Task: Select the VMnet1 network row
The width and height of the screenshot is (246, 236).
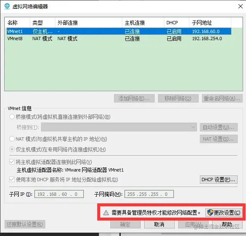Action: click(x=119, y=31)
